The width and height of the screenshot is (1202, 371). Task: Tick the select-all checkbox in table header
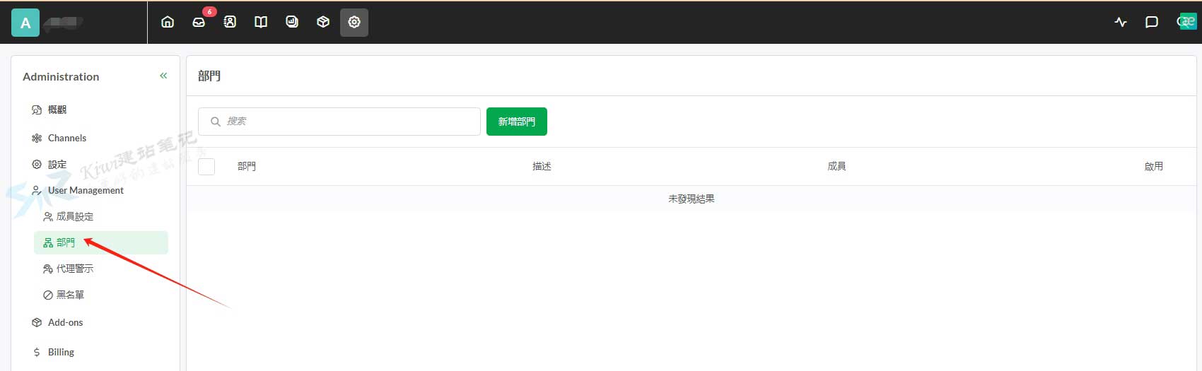[206, 167]
